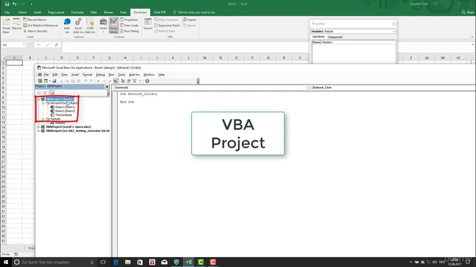476x267 pixels.
Task: Open Project Explorer from VBA toolbar
Action: [123, 81]
